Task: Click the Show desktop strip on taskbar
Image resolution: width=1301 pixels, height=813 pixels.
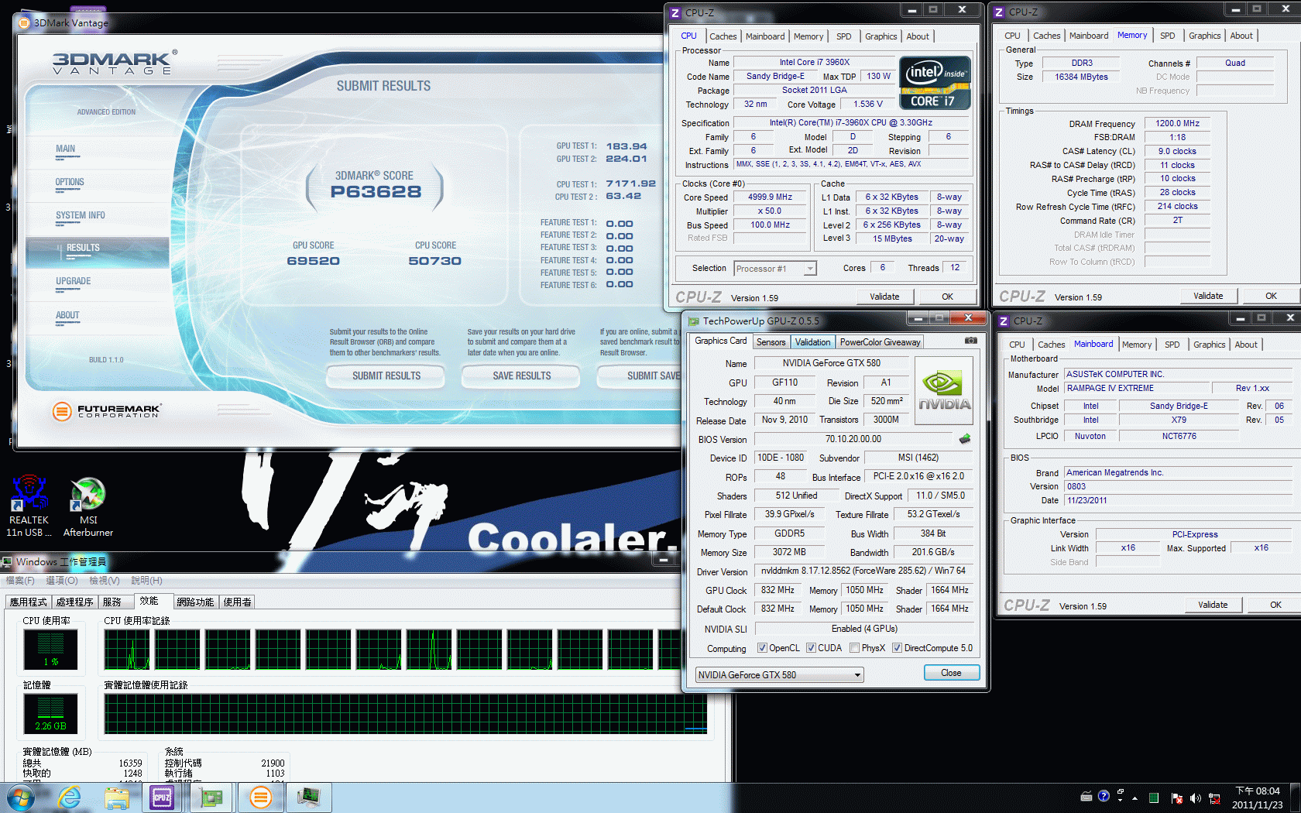Action: [x=1296, y=798]
